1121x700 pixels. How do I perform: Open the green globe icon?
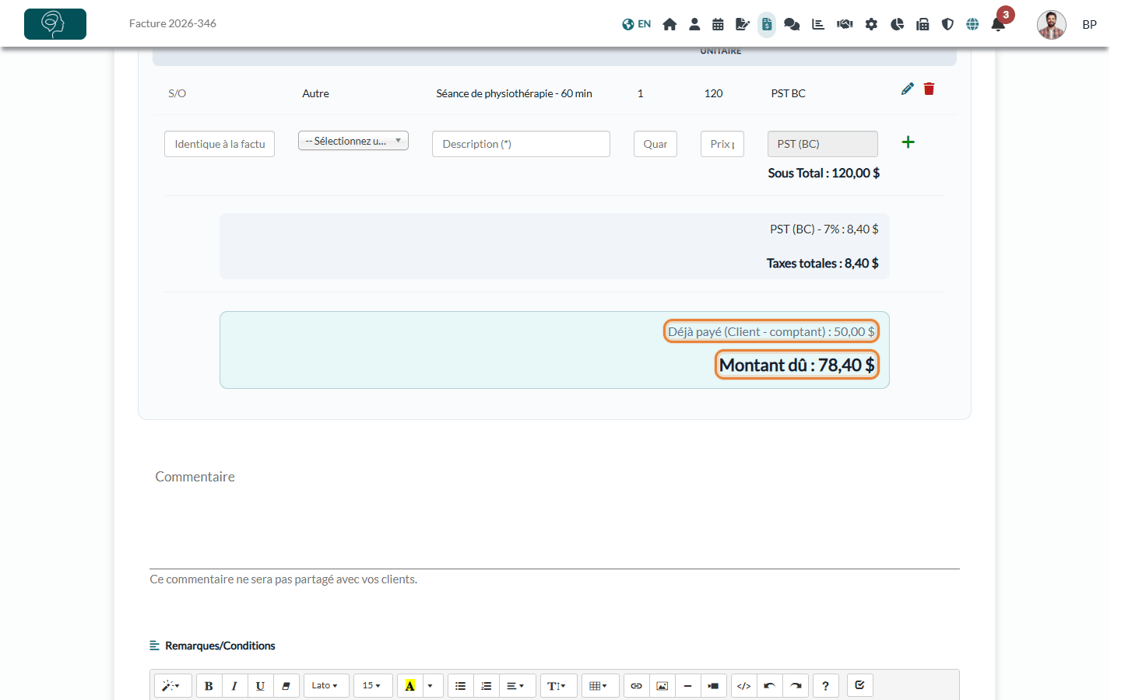tap(972, 24)
